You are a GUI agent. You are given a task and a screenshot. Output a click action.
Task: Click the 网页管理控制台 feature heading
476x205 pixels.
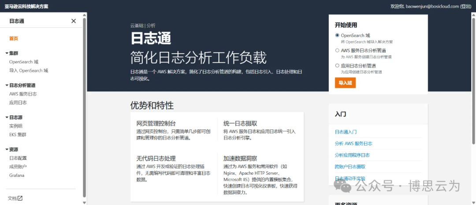coord(156,124)
